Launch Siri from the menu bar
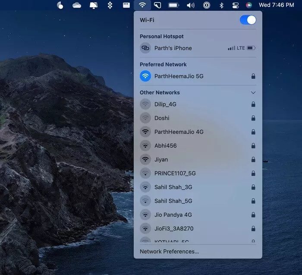302x275 pixels. coord(249,5)
